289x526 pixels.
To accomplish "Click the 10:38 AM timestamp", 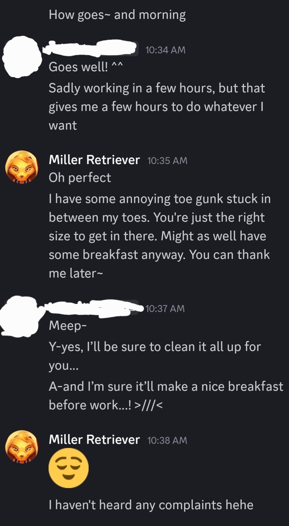I will [x=167, y=440].
